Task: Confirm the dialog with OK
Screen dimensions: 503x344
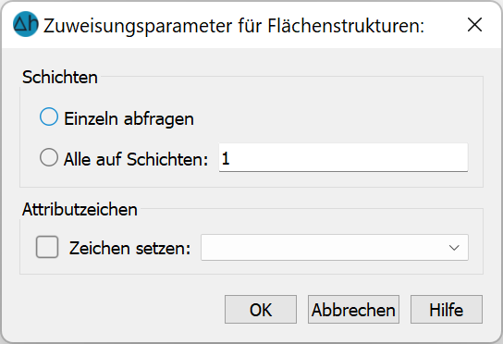Action: click(261, 310)
